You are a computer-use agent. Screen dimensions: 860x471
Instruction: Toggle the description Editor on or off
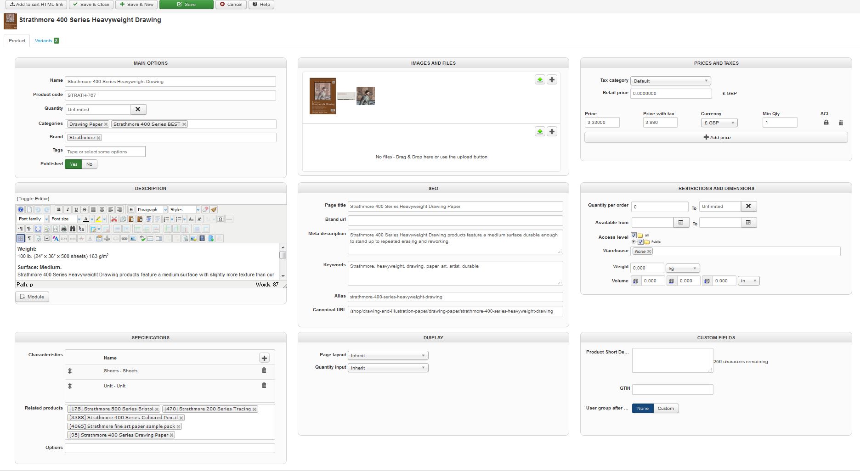(33, 199)
